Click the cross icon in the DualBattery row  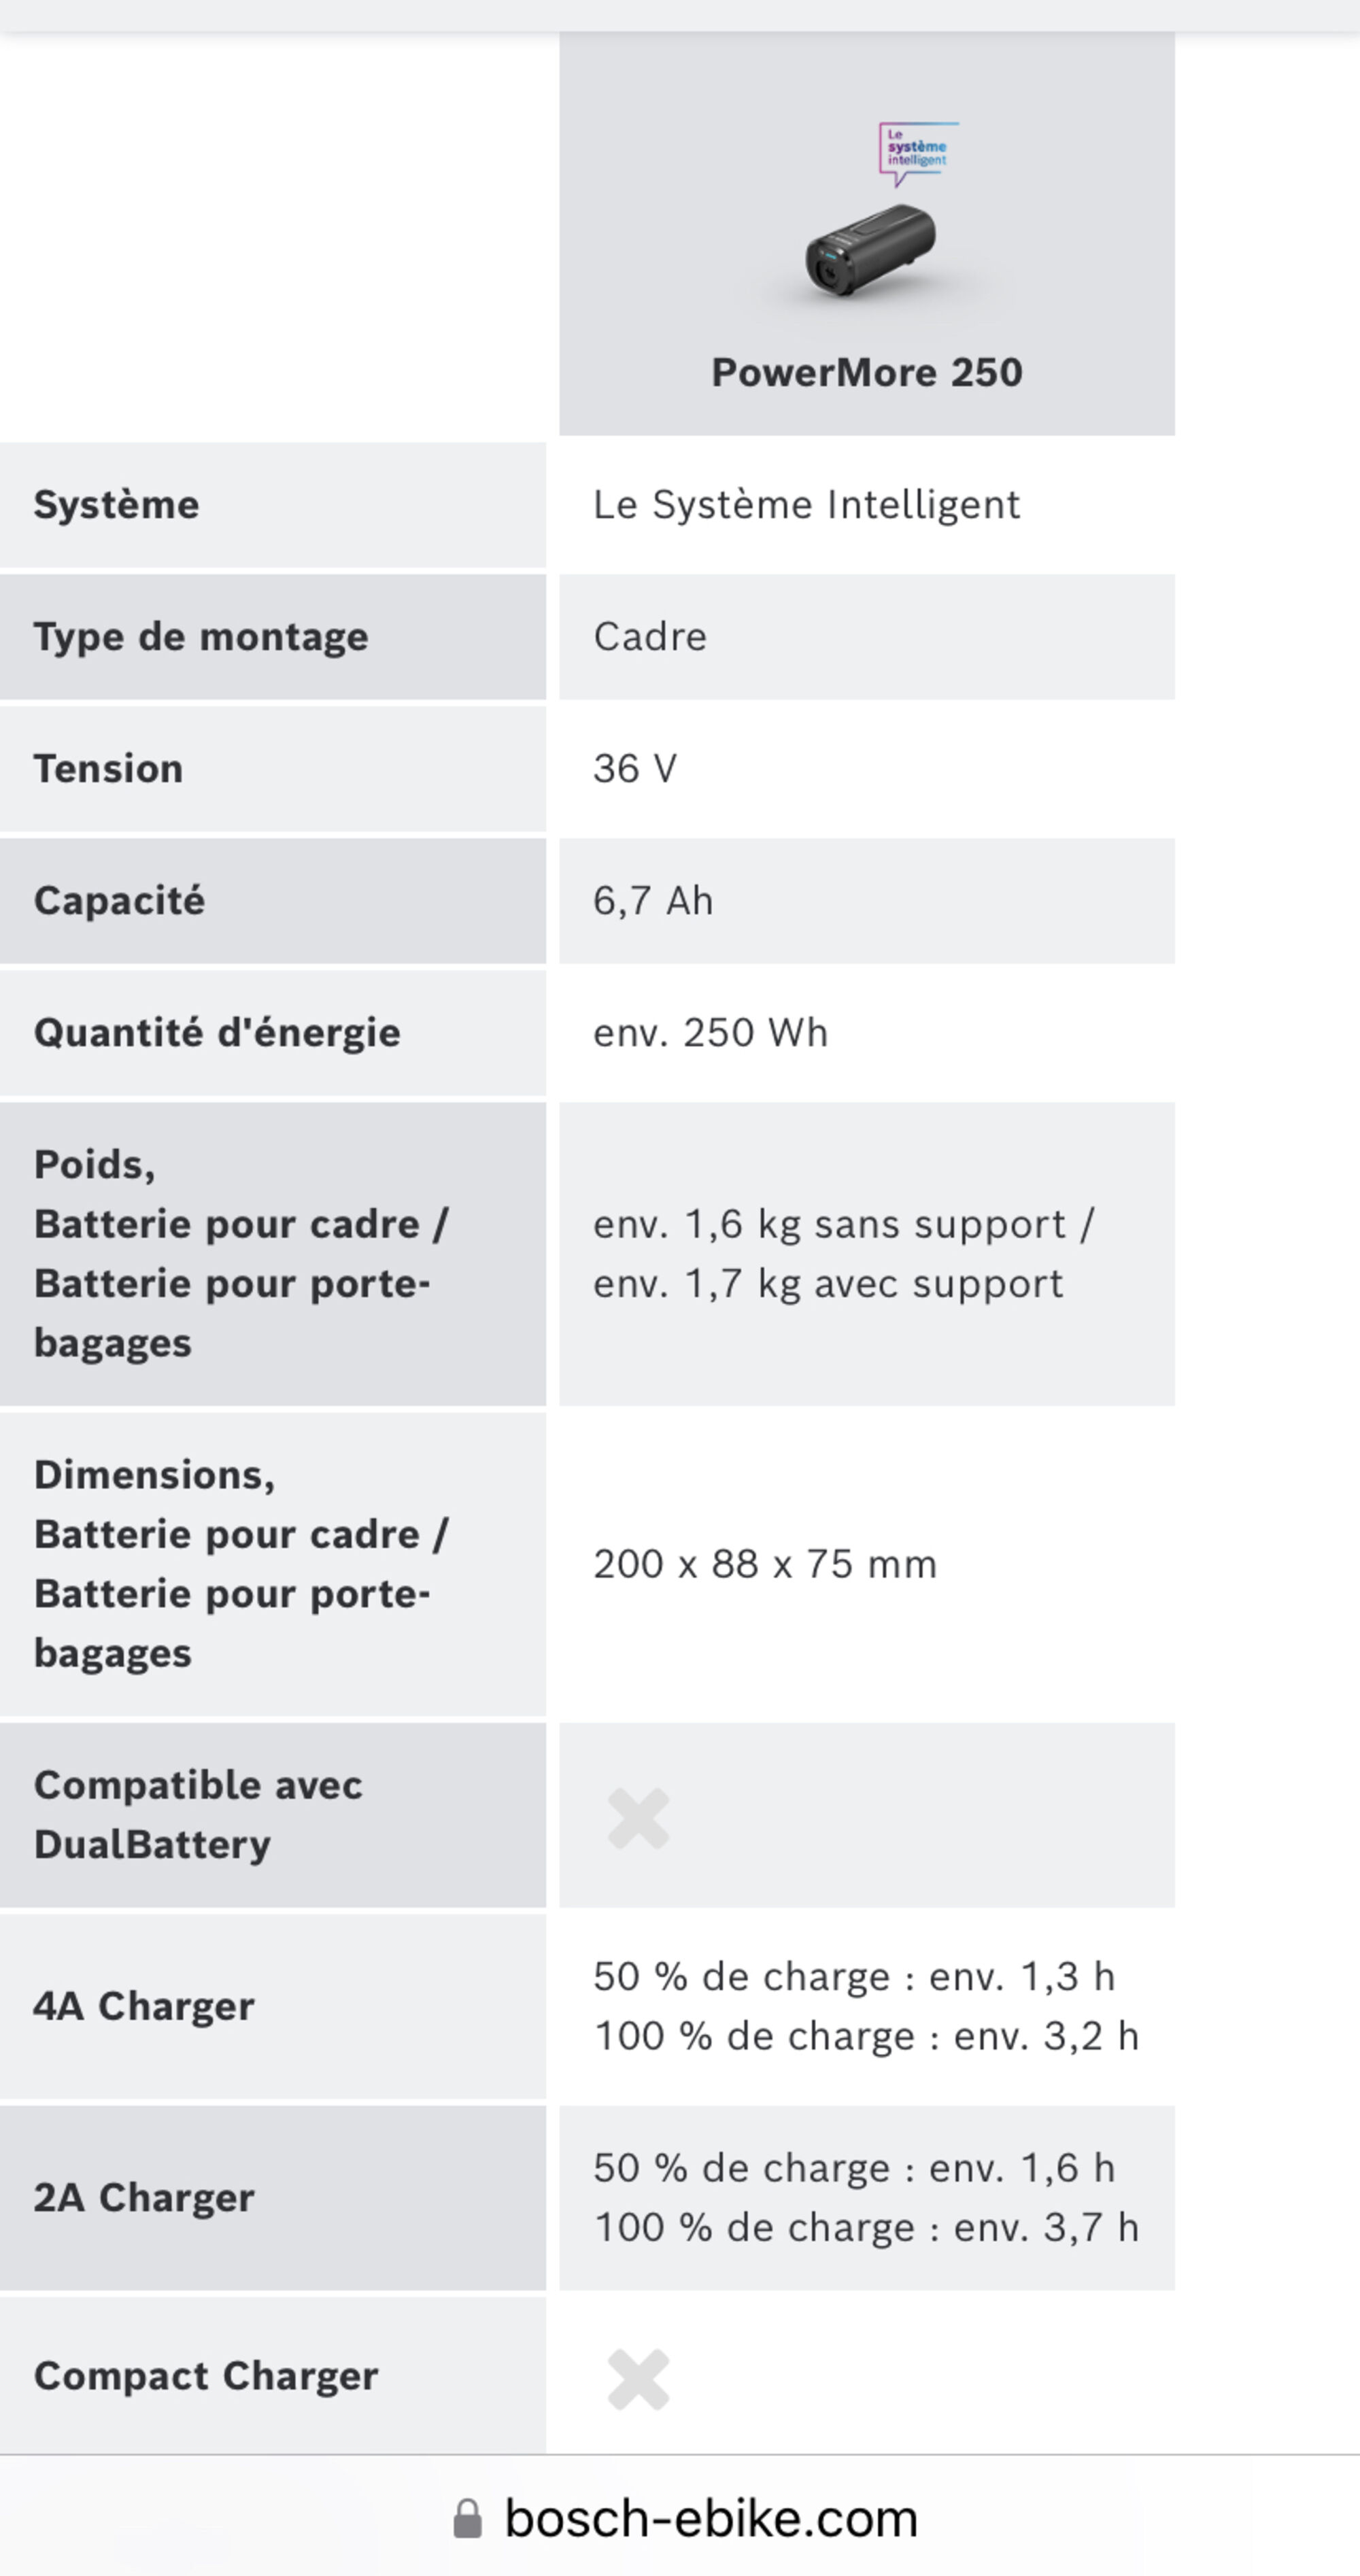638,1817
